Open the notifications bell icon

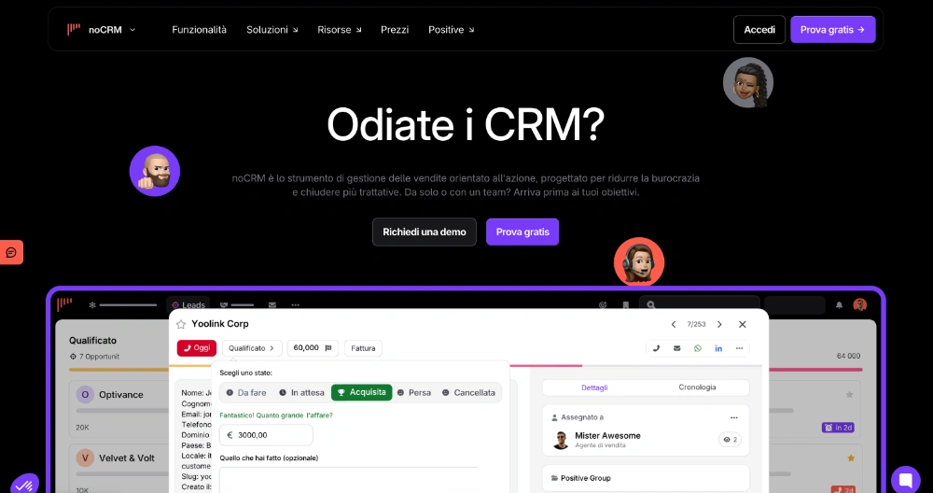click(839, 304)
